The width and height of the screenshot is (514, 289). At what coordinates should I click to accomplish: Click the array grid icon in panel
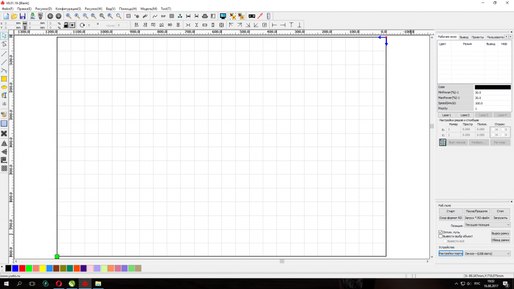click(x=443, y=142)
